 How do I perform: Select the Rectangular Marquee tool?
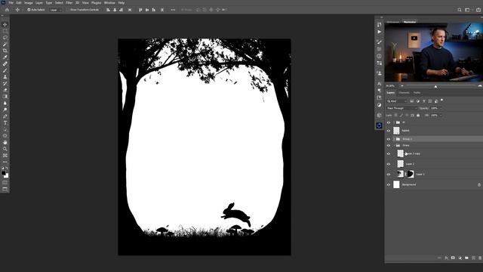click(5, 31)
